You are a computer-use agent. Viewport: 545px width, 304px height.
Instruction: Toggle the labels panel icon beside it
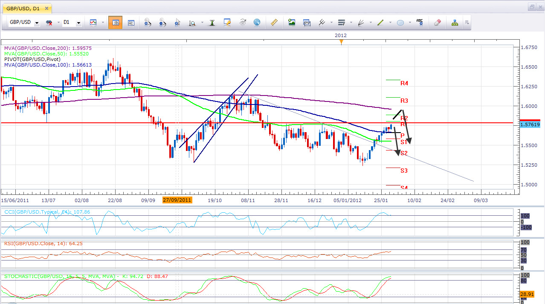(131, 23)
